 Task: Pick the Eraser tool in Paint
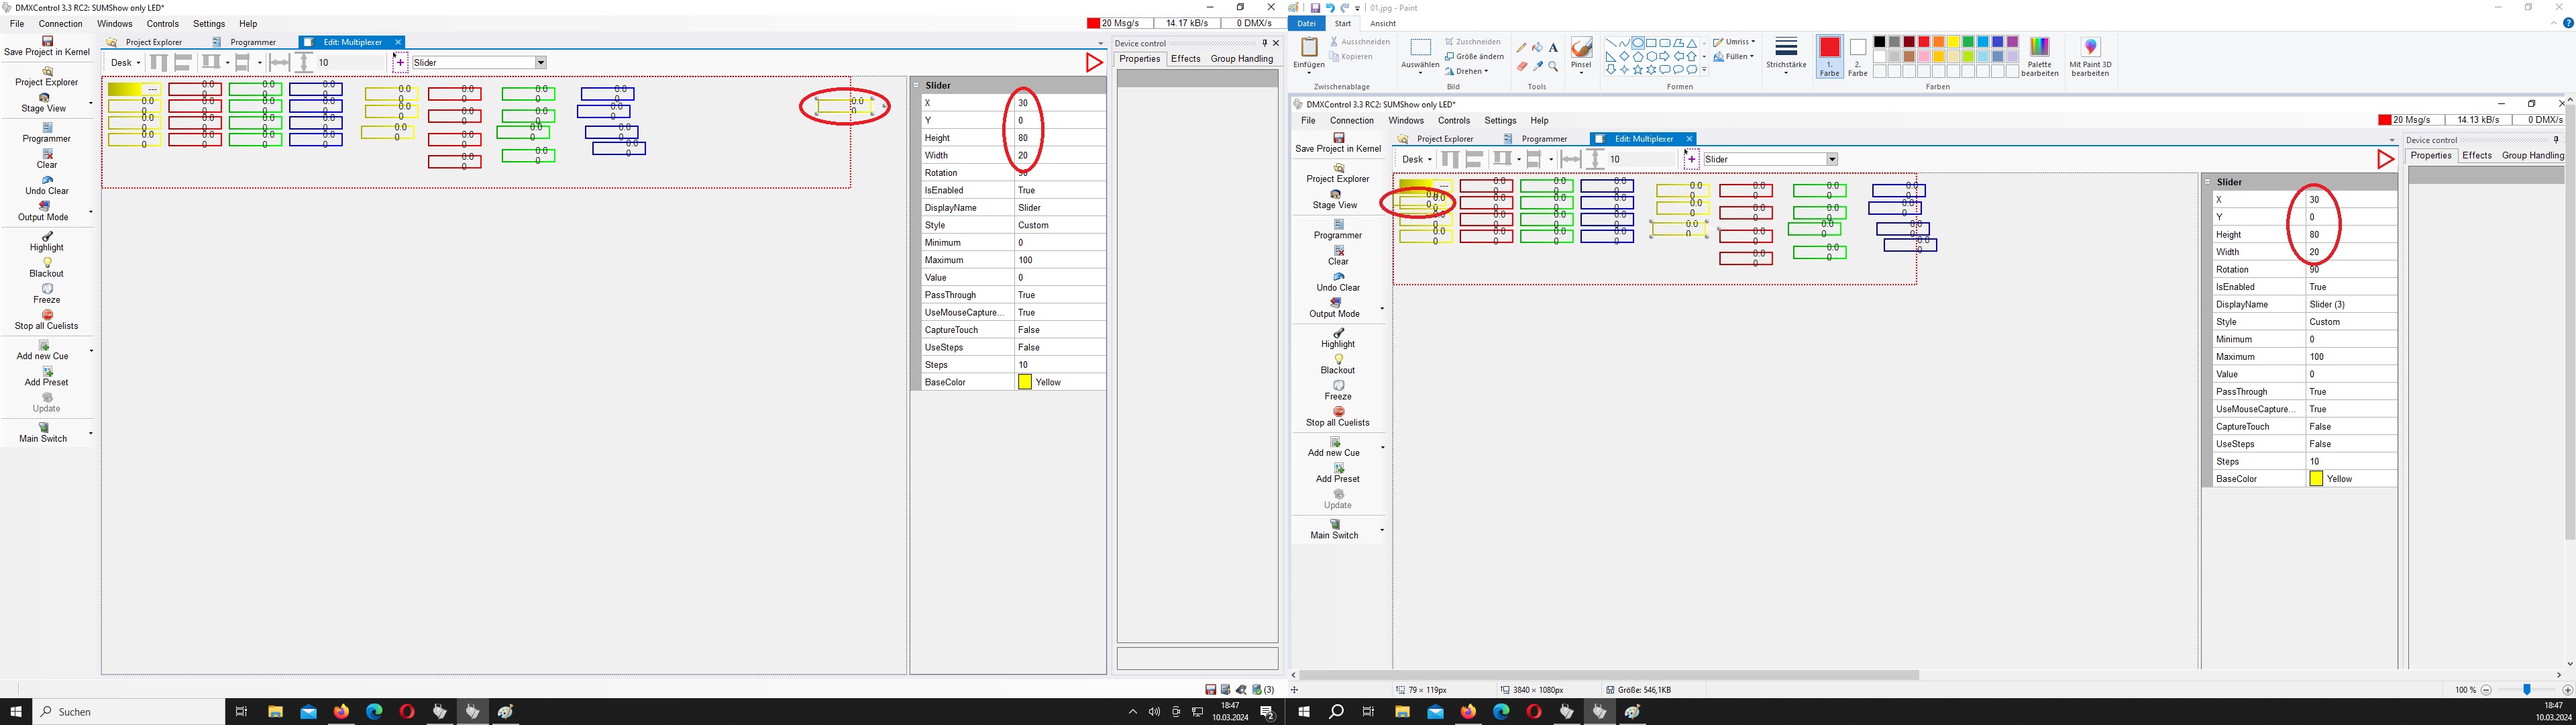click(x=1521, y=67)
